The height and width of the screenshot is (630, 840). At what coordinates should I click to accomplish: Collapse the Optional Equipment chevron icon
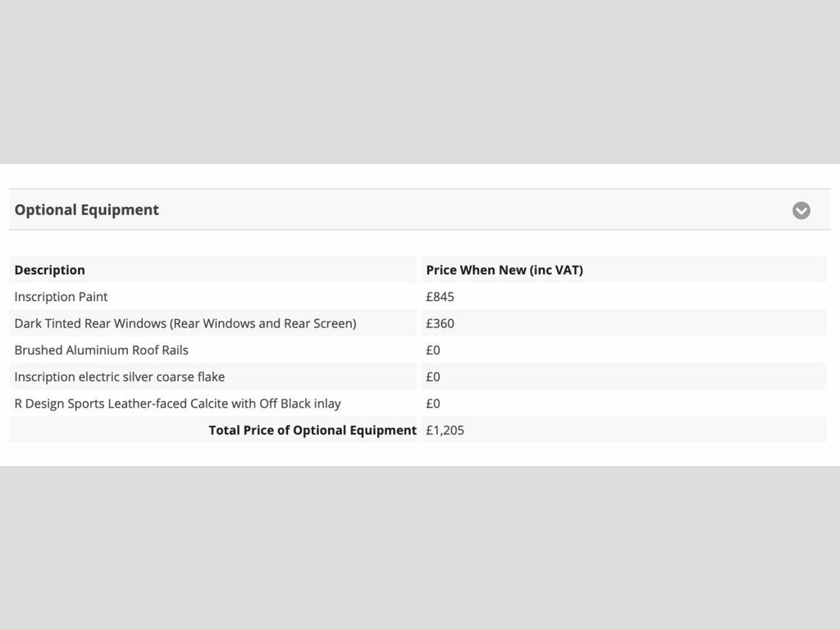801,210
